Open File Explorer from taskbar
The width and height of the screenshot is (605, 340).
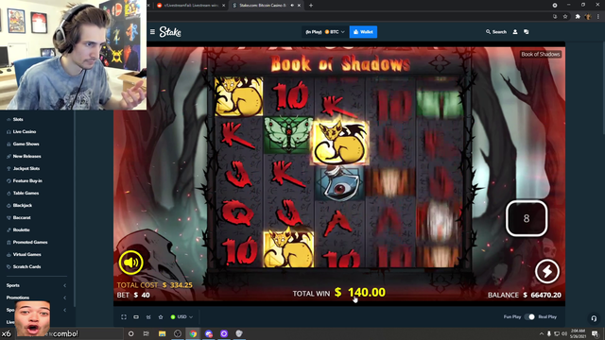coord(162,333)
